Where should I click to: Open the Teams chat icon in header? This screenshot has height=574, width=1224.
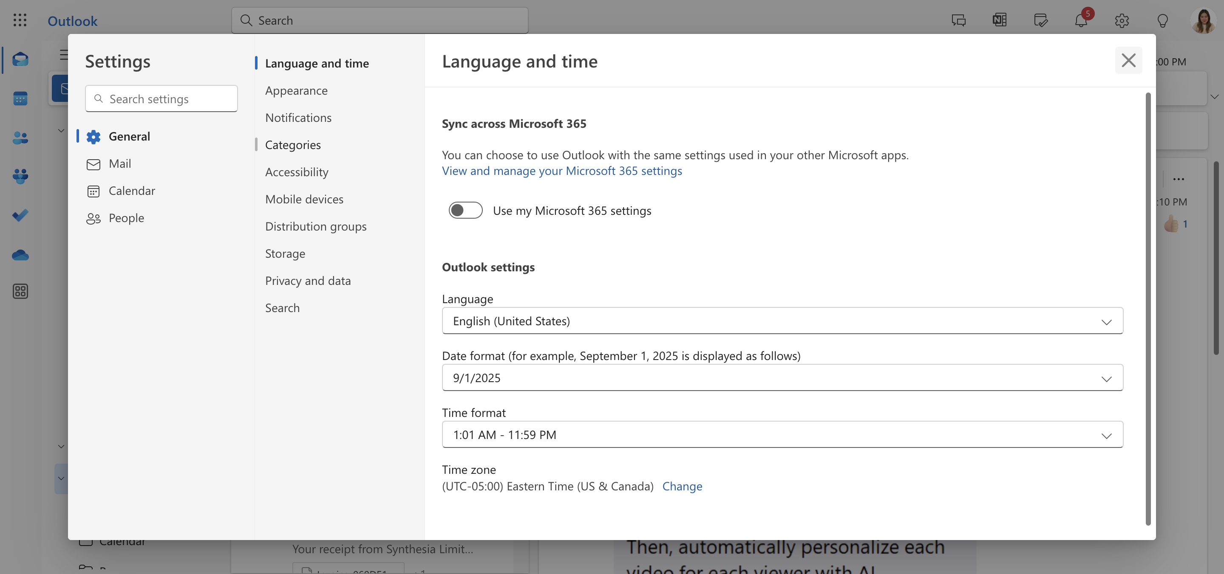(958, 20)
